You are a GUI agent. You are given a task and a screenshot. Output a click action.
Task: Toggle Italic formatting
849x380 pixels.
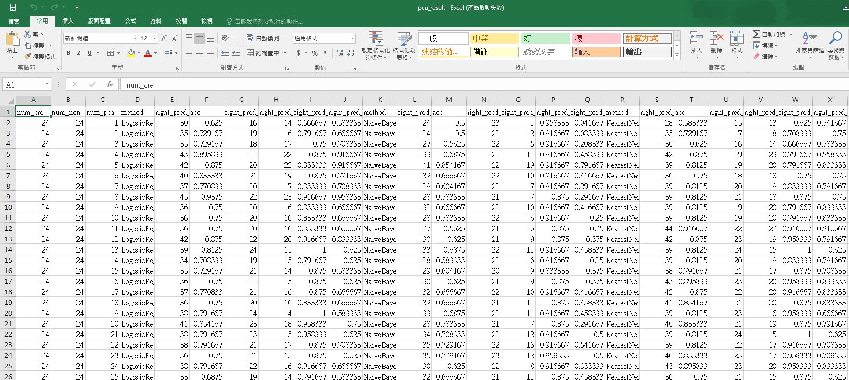tap(79, 53)
